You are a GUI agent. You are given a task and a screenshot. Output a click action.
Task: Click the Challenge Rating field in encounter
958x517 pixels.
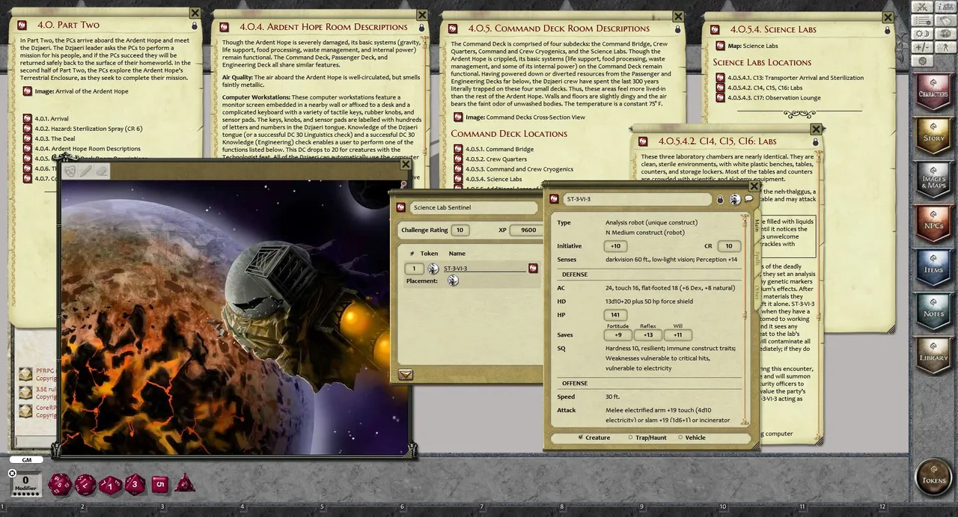pos(460,230)
